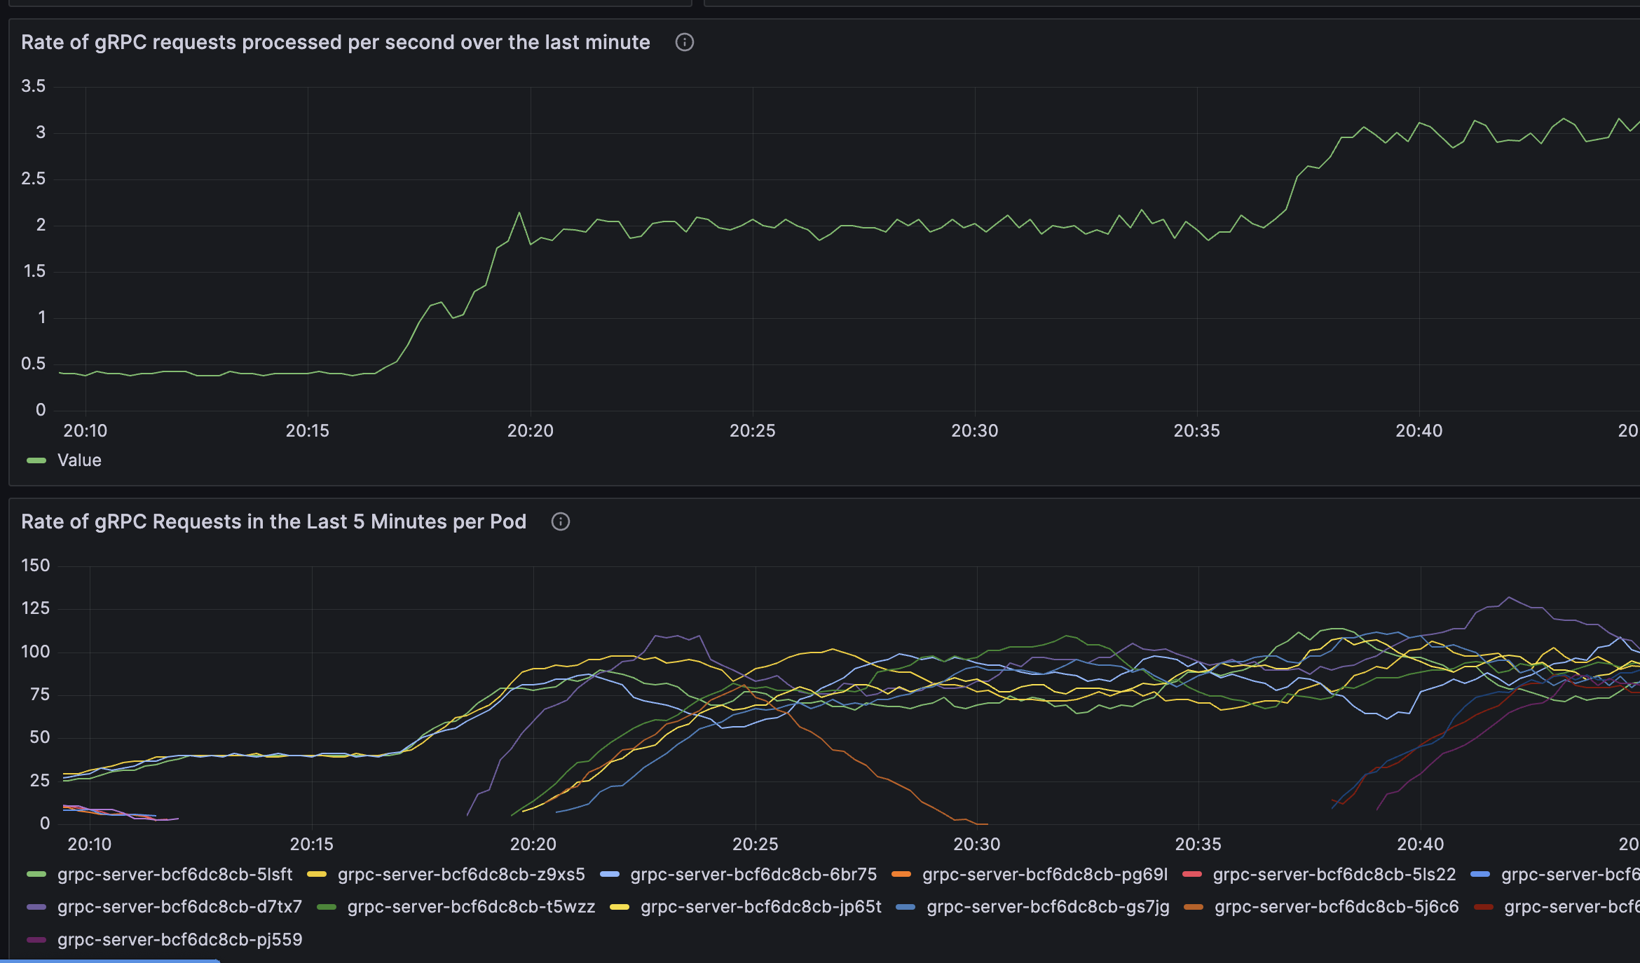
Task: Click the 20:30 tick on the per Pod chart
Action: coord(977,844)
